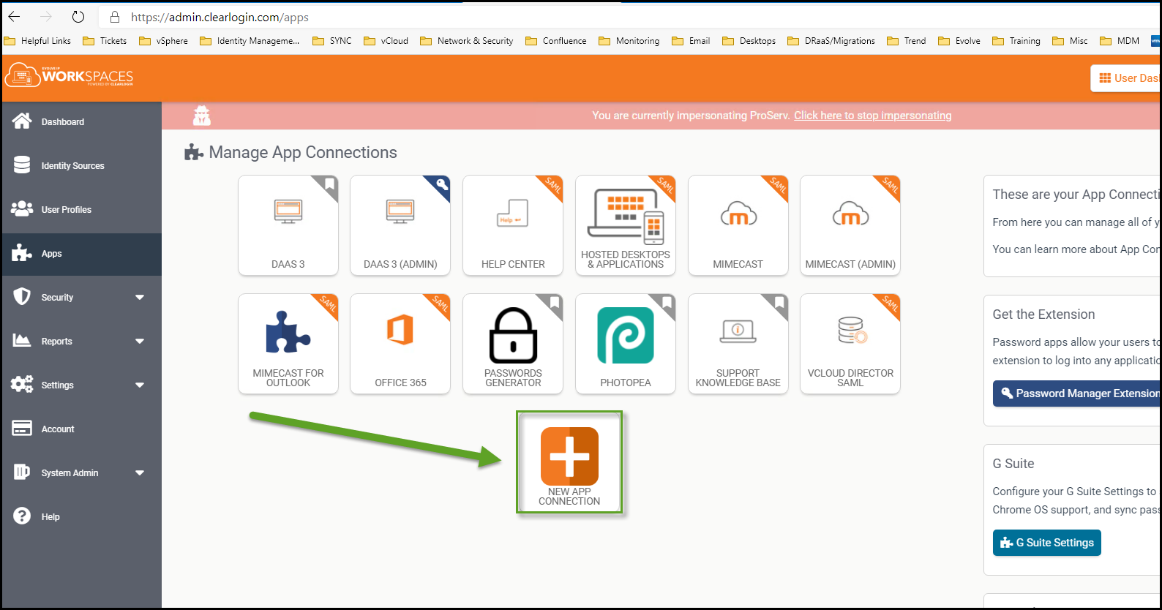Image resolution: width=1162 pixels, height=610 pixels.
Task: Open the New App Connection tile
Action: [x=569, y=462]
